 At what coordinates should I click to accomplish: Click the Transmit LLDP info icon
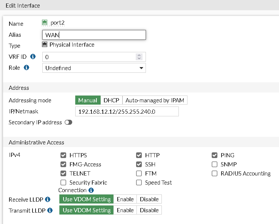[x=50, y=210]
